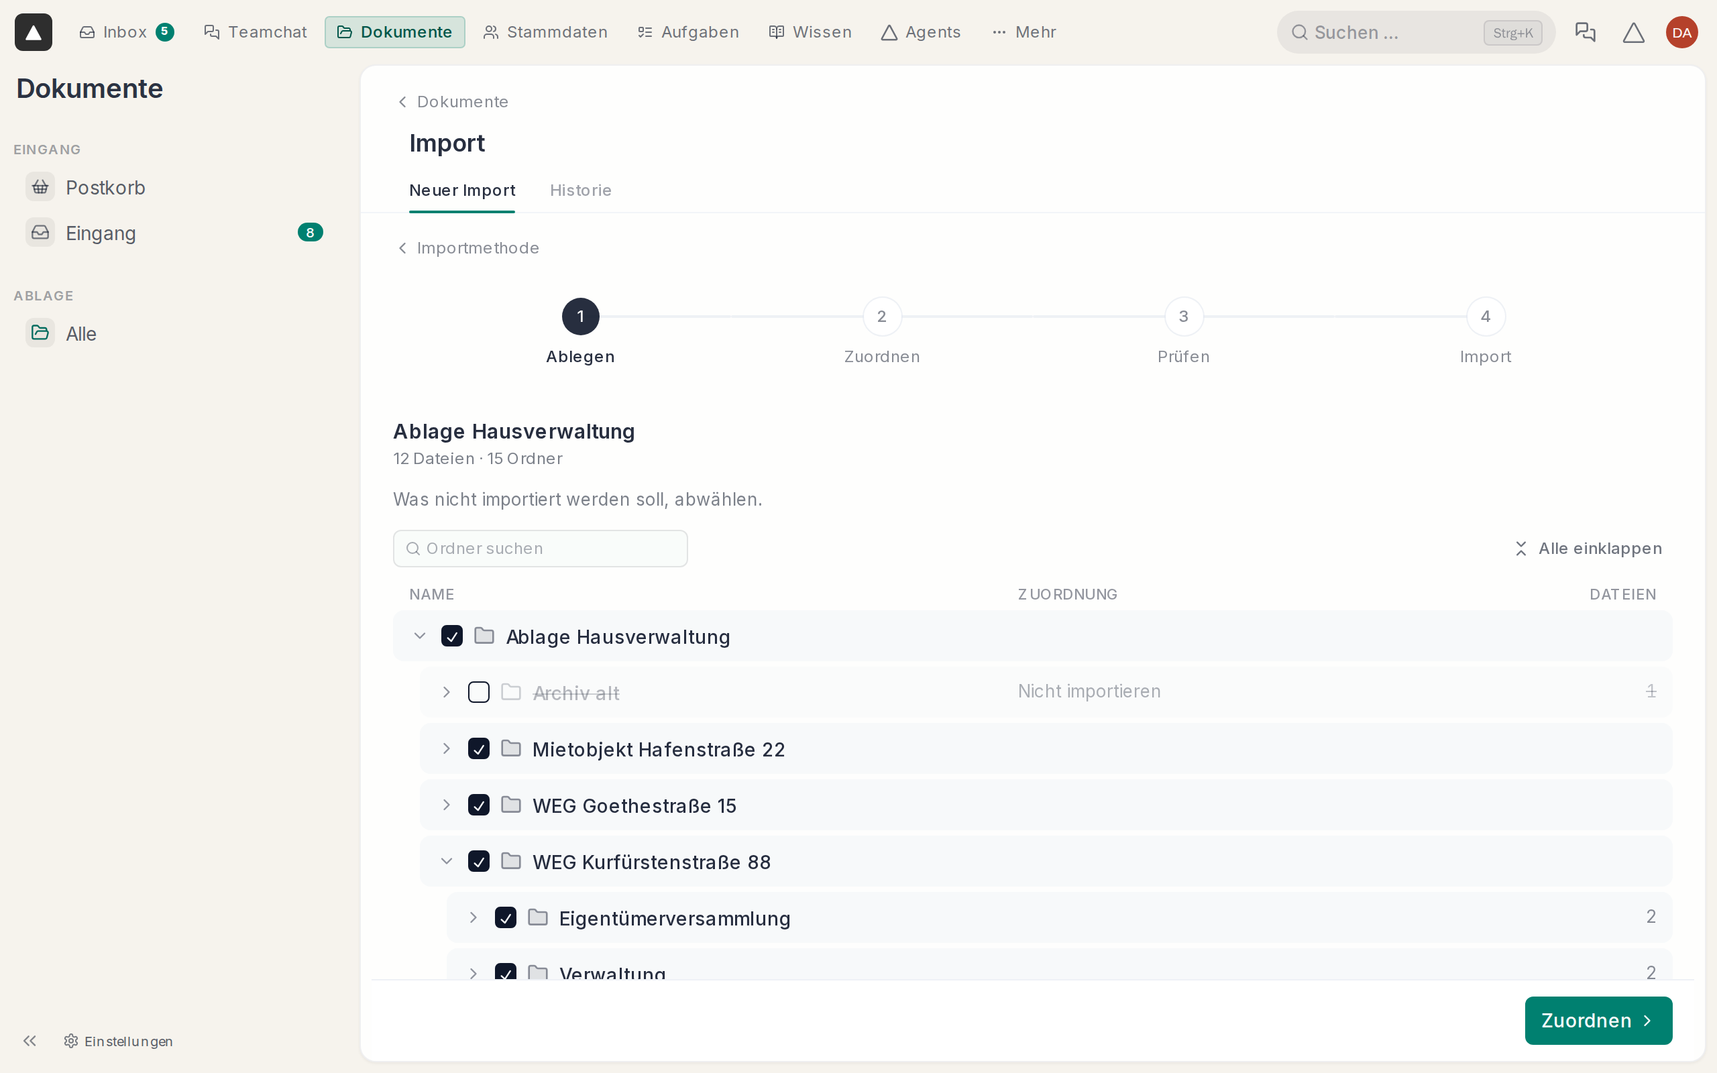
Task: Open the Mehr menu
Action: [x=1023, y=32]
